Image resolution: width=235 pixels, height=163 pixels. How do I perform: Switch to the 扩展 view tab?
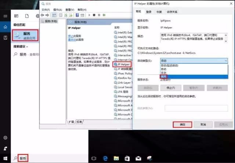pyautogui.click(x=71, y=122)
